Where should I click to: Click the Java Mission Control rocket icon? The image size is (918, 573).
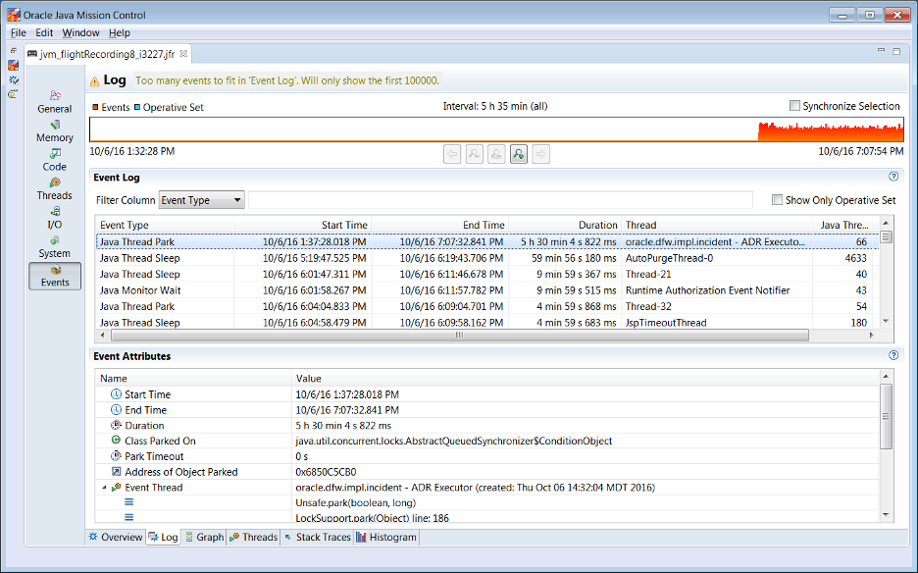click(13, 65)
